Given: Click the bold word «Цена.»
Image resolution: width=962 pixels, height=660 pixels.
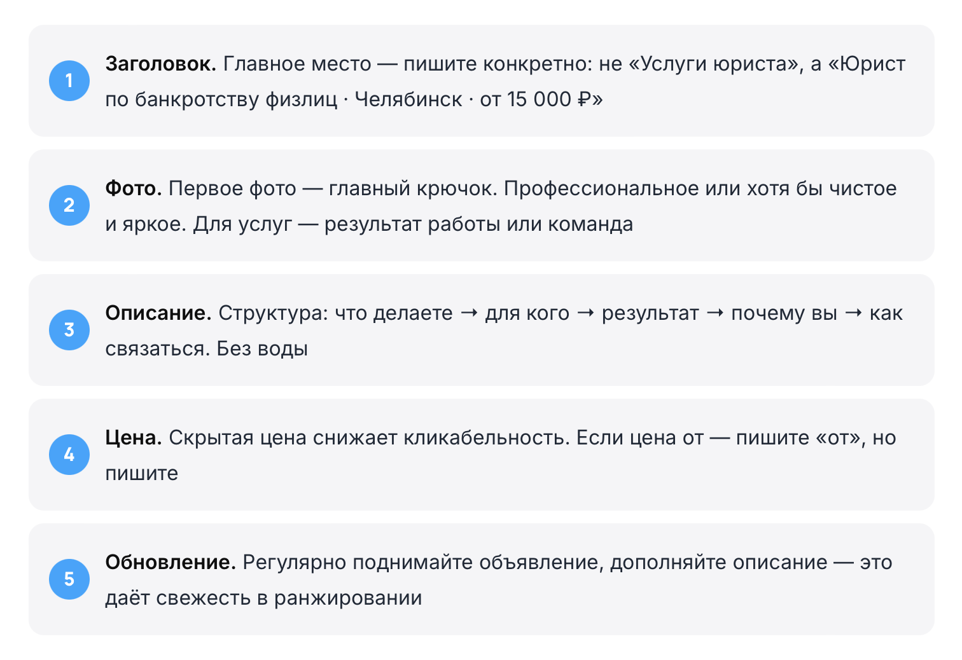Looking at the screenshot, I should click(x=134, y=437).
